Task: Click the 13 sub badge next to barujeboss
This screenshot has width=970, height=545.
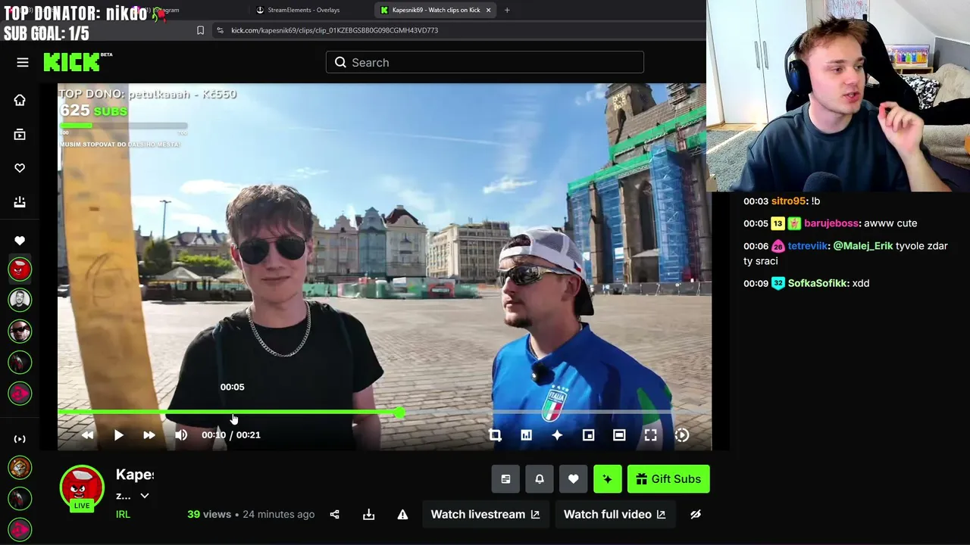Action: click(778, 223)
